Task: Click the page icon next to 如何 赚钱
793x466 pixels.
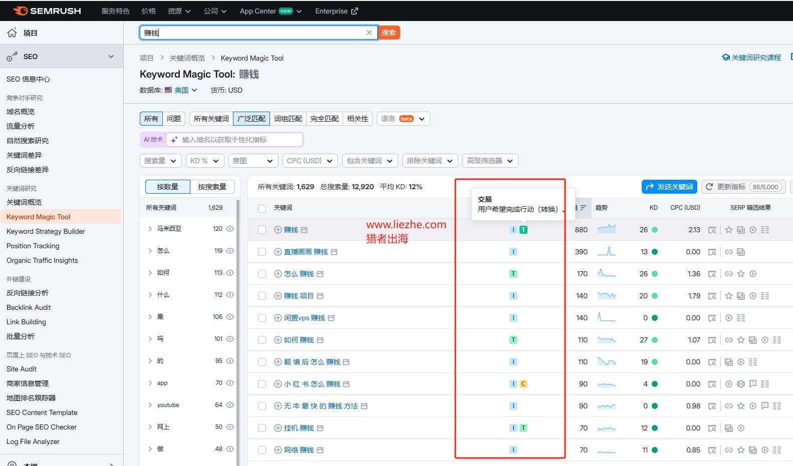Action: [x=320, y=340]
